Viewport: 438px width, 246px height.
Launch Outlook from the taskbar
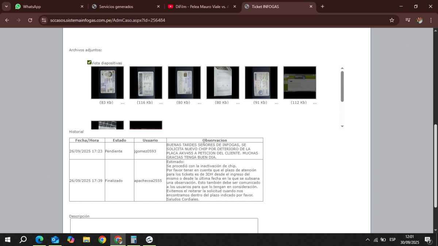(x=55, y=239)
